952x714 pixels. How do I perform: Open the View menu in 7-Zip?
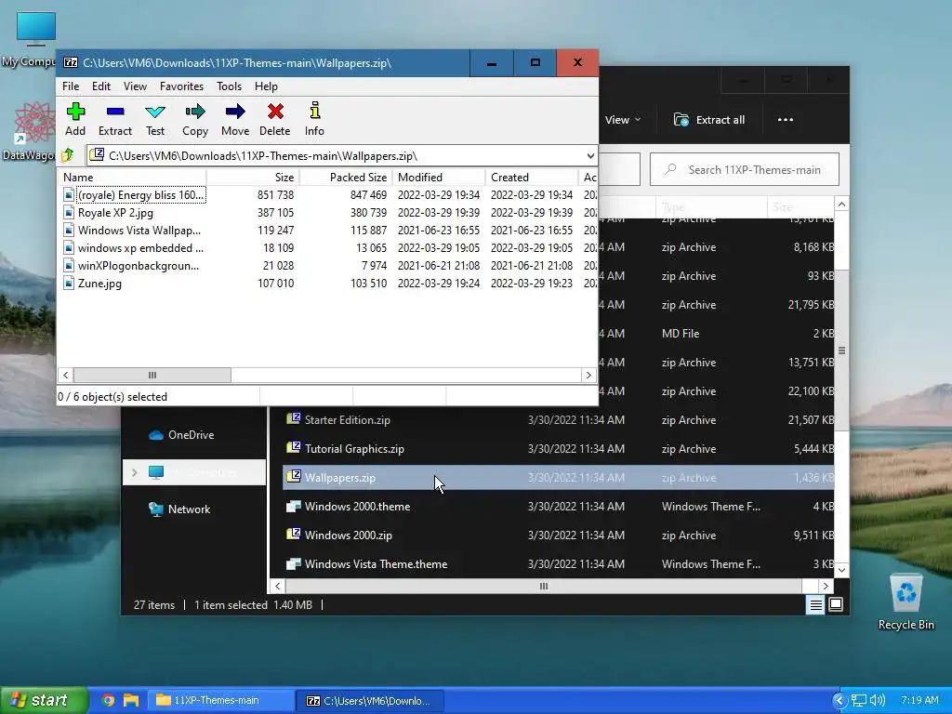(135, 86)
